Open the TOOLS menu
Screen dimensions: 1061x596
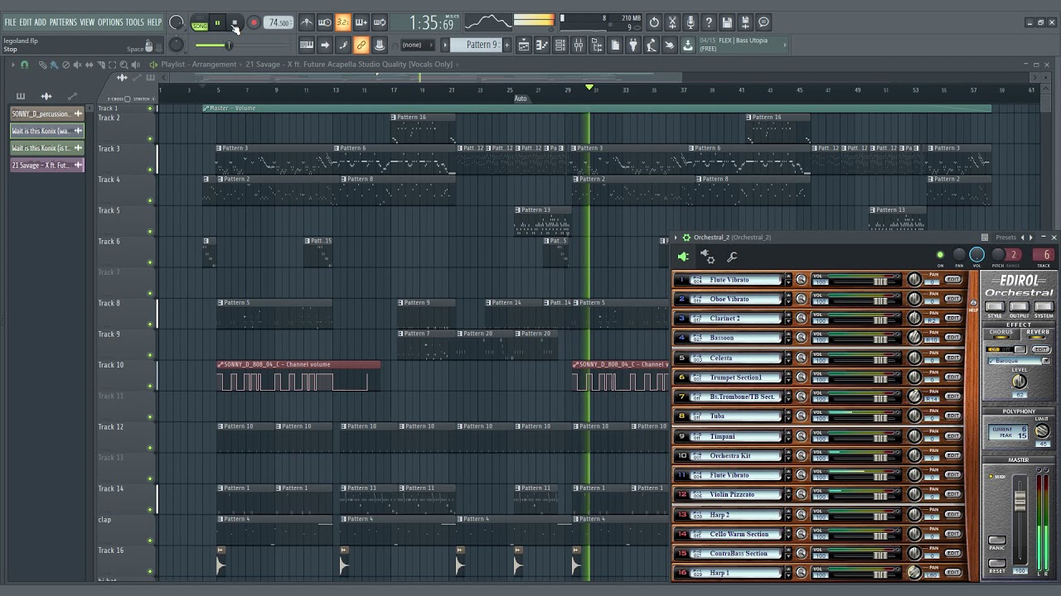click(x=135, y=22)
